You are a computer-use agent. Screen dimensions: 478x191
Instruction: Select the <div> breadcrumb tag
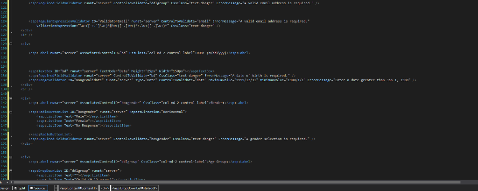pyautogui.click(x=105, y=188)
